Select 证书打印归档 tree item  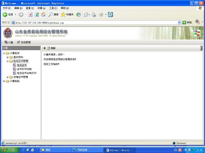tap(24, 69)
